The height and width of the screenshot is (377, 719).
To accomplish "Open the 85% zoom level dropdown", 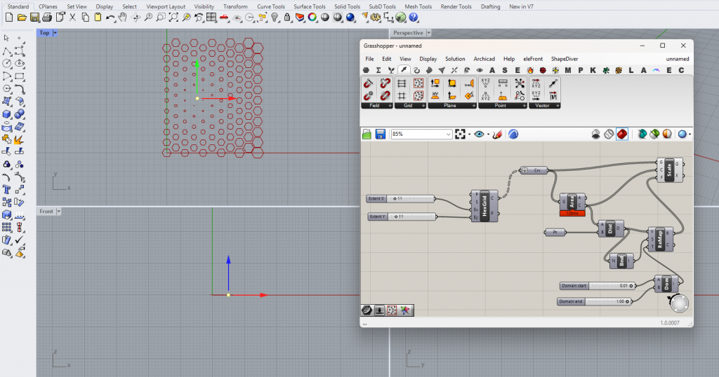I will pyautogui.click(x=448, y=134).
